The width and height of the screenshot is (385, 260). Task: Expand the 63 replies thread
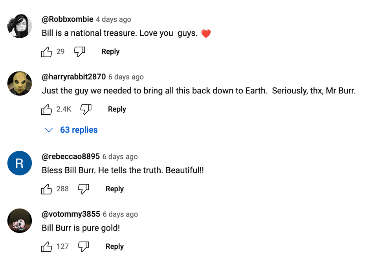coord(71,130)
